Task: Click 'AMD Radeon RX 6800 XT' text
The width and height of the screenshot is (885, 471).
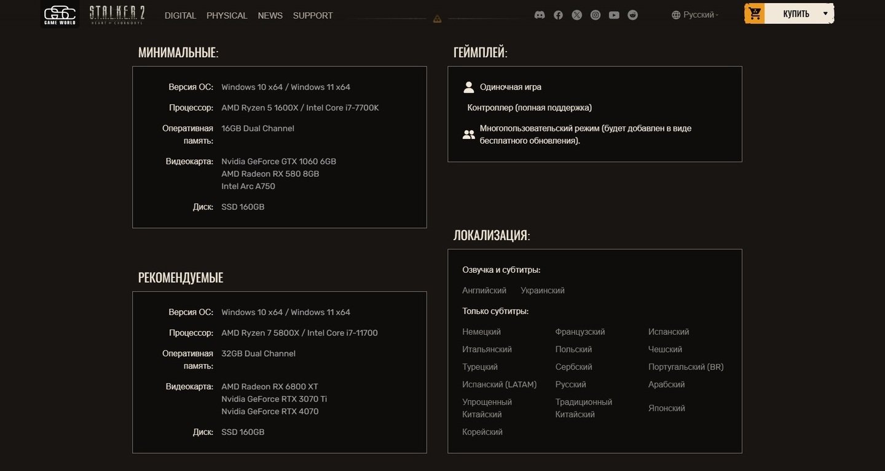Action: (x=270, y=387)
